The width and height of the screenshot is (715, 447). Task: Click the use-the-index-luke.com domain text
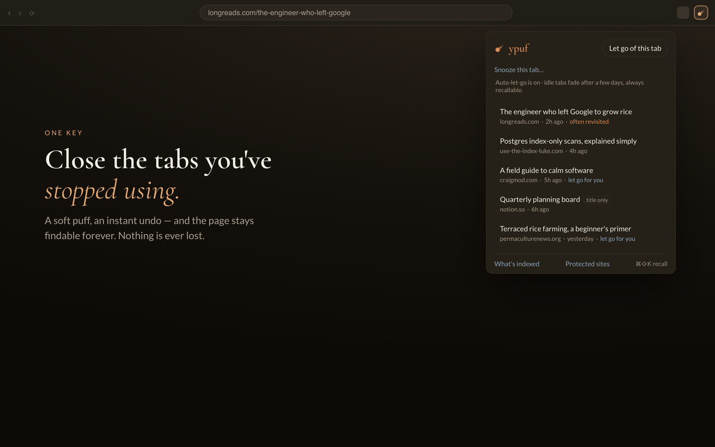click(x=531, y=151)
